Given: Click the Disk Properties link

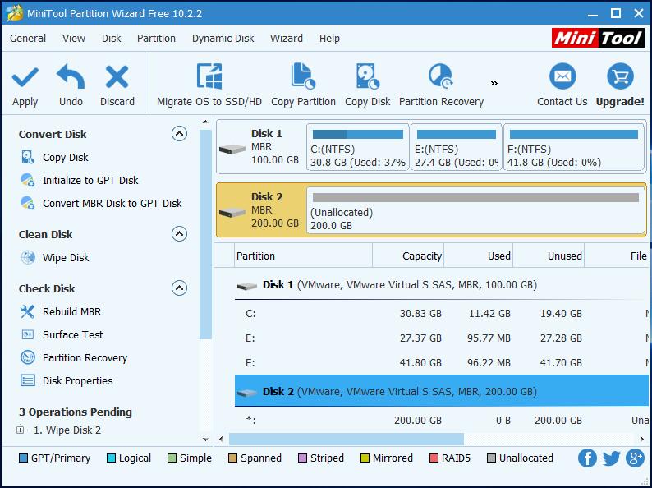Looking at the screenshot, I should click(x=78, y=380).
